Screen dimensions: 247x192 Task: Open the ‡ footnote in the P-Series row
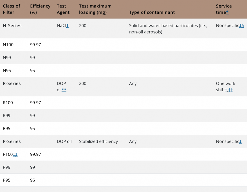click(x=240, y=142)
